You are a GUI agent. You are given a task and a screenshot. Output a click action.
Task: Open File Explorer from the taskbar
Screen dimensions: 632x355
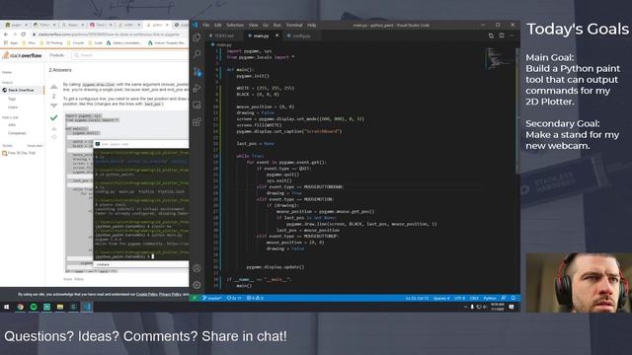(60, 307)
